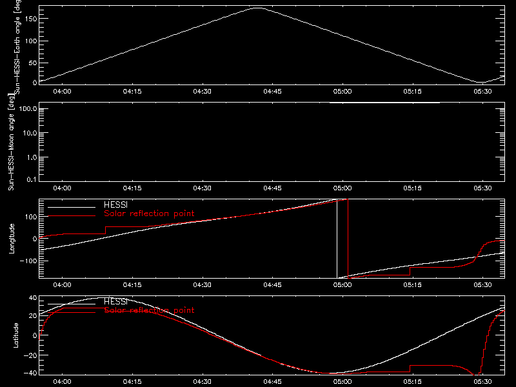
Task: Click 04:00 label under Moon angle plot
Action: click(62, 188)
